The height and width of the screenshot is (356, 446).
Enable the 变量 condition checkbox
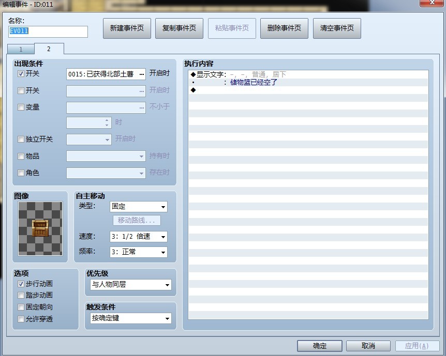pos(21,107)
